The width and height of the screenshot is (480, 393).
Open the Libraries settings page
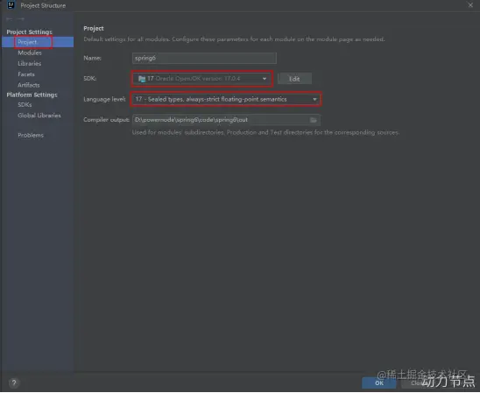pyautogui.click(x=30, y=64)
